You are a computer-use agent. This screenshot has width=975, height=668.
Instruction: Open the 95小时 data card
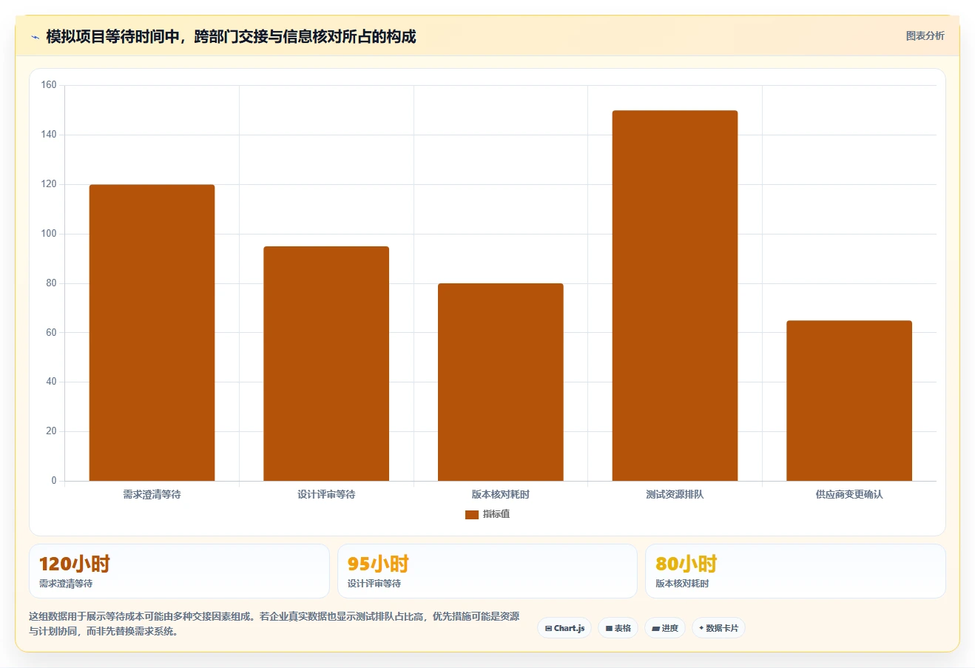coord(487,571)
